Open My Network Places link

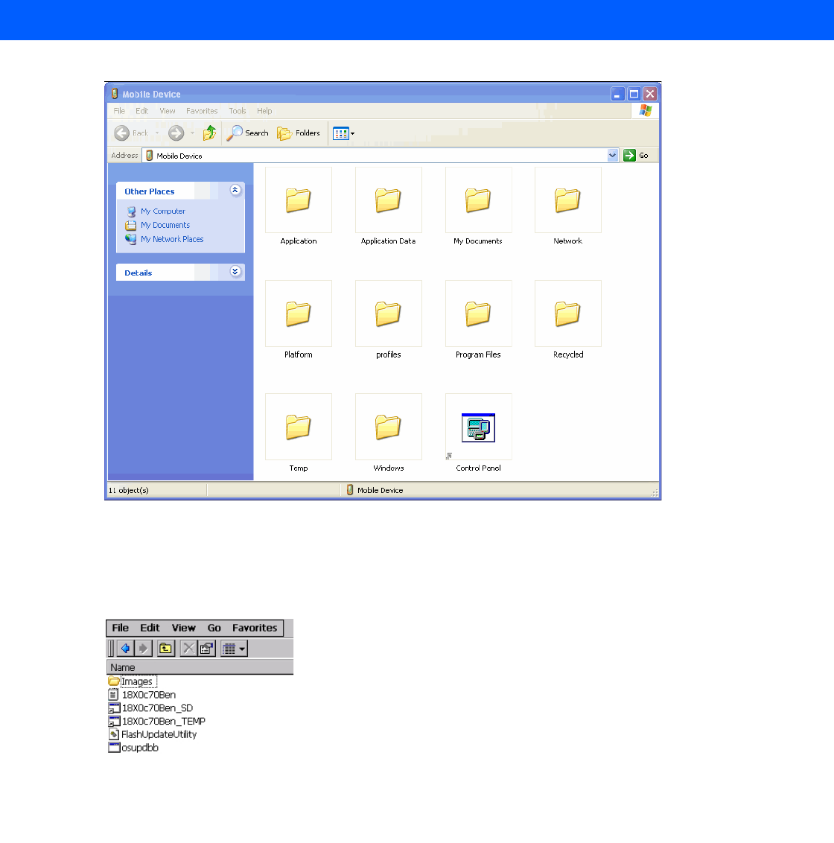(x=172, y=239)
